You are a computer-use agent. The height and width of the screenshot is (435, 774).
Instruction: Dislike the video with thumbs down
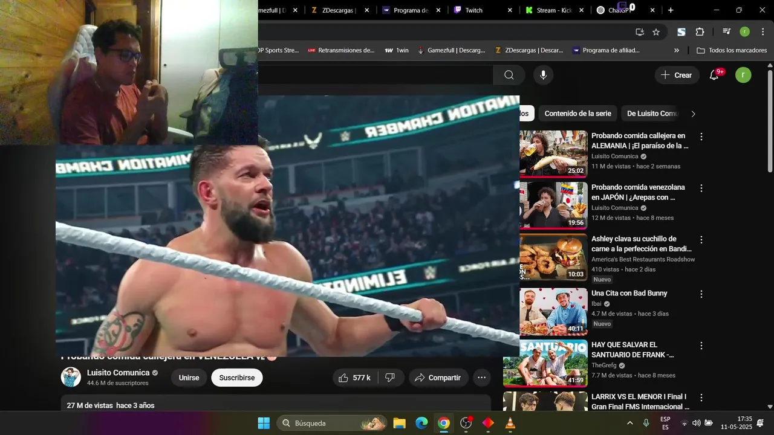pos(391,378)
